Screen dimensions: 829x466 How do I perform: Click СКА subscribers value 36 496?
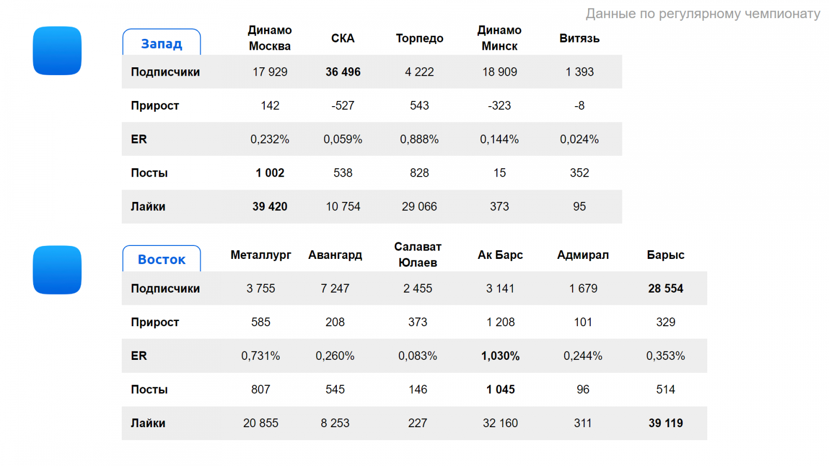[343, 72]
